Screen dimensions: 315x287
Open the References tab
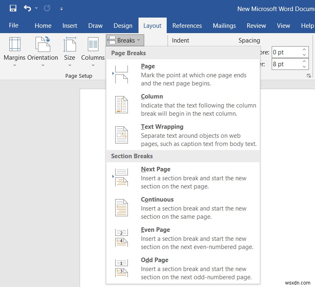click(187, 25)
